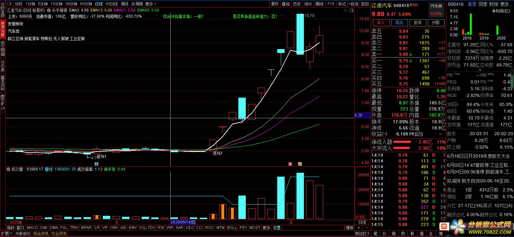The image size is (514, 237).
Task: Open the 模板 template button
Action: click(350, 228)
